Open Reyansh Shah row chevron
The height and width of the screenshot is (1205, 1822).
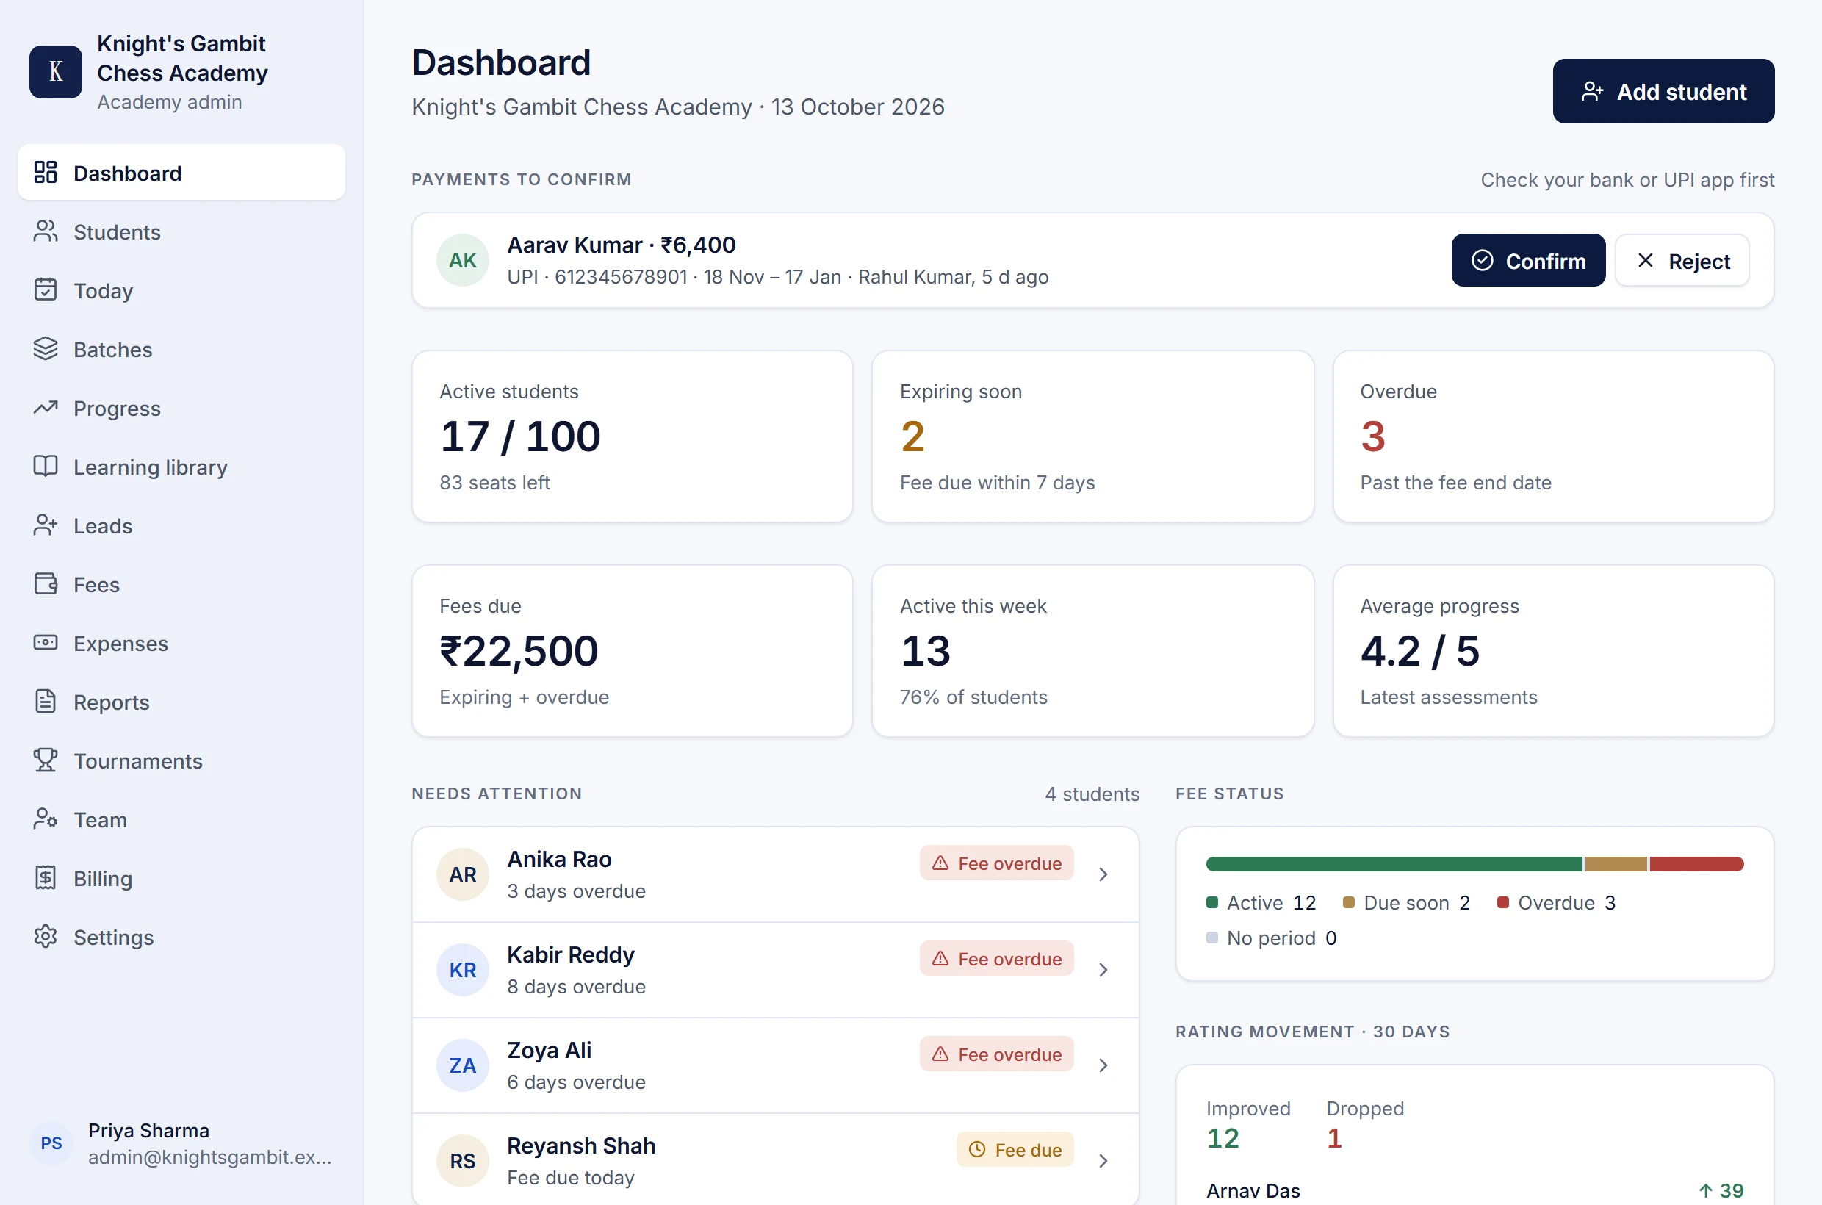pos(1103,1160)
